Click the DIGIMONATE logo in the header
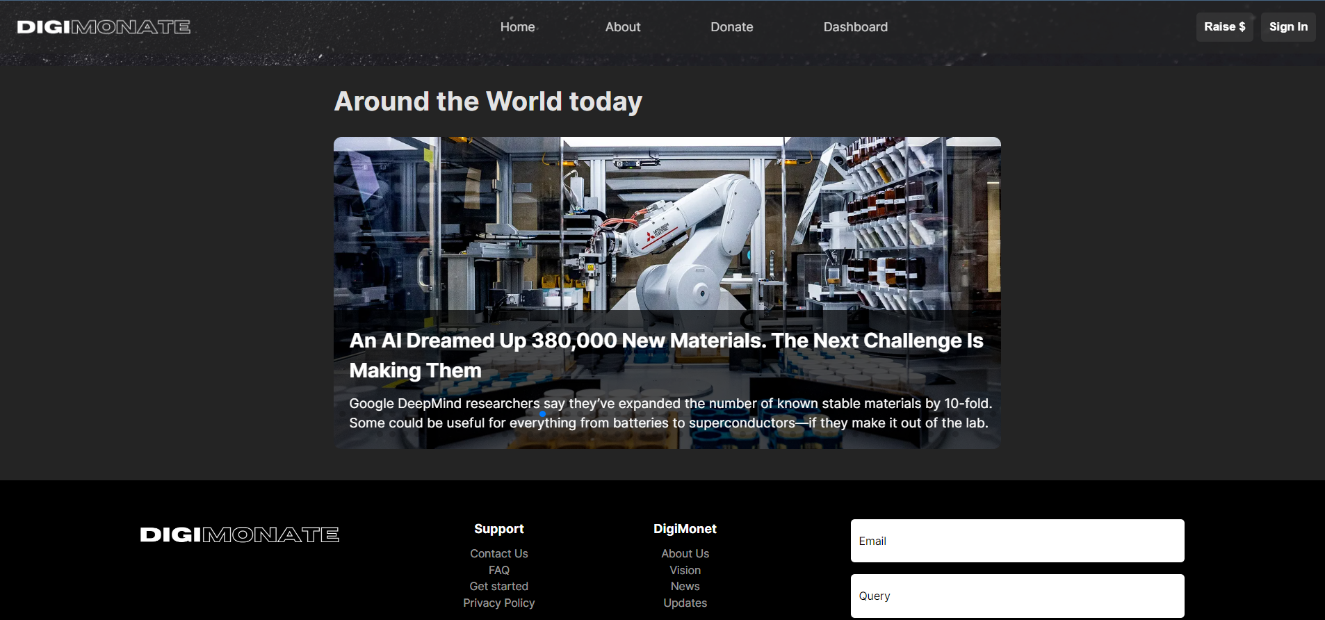The width and height of the screenshot is (1325, 620). tap(104, 27)
